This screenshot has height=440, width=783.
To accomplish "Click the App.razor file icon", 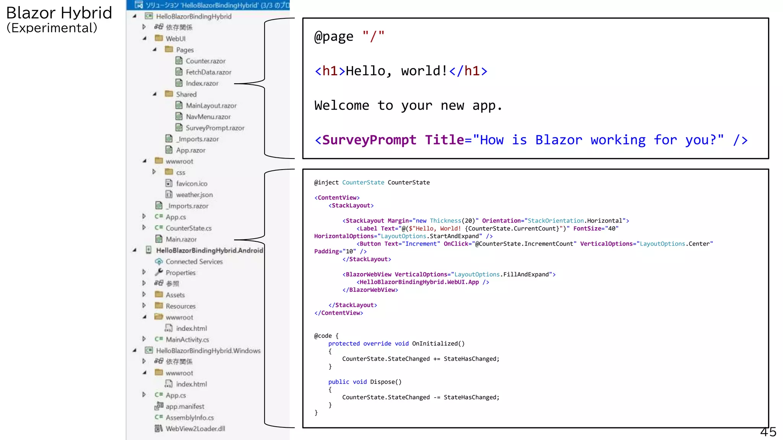I will [x=169, y=149].
